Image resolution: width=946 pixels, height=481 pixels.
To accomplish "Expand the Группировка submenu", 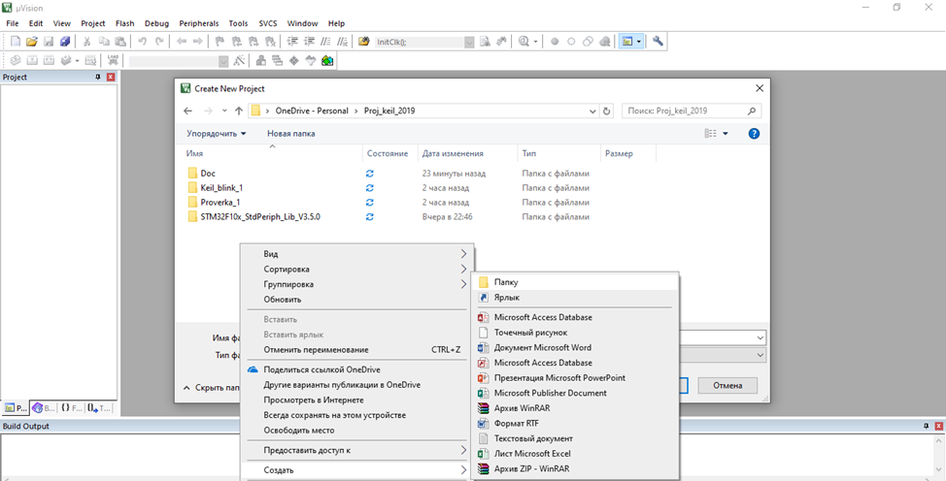I will (356, 284).
